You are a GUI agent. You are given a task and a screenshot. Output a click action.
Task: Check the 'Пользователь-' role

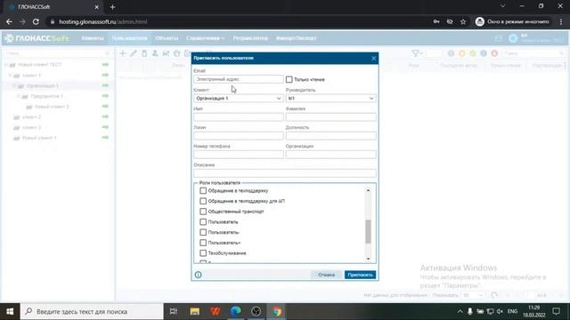pos(203,232)
